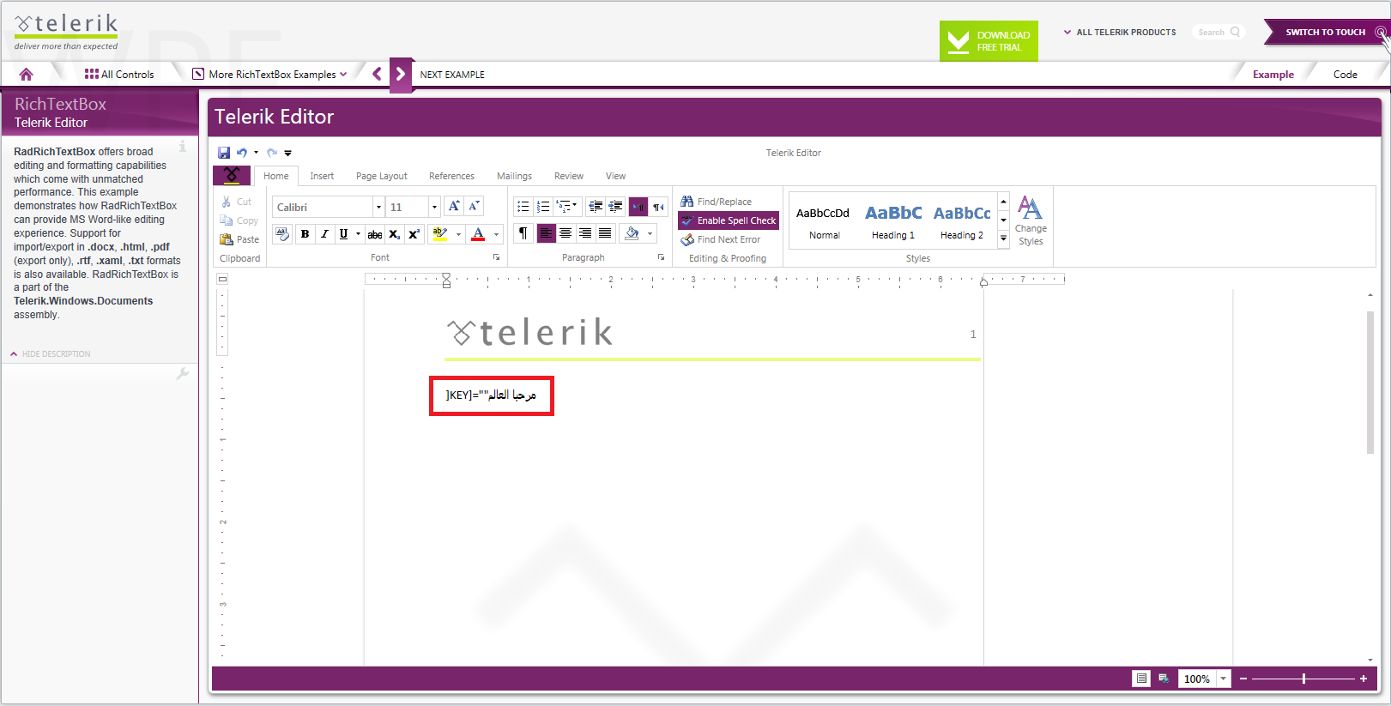This screenshot has height=706, width=1391.
Task: Apply strikethrough formatting
Action: [x=375, y=234]
